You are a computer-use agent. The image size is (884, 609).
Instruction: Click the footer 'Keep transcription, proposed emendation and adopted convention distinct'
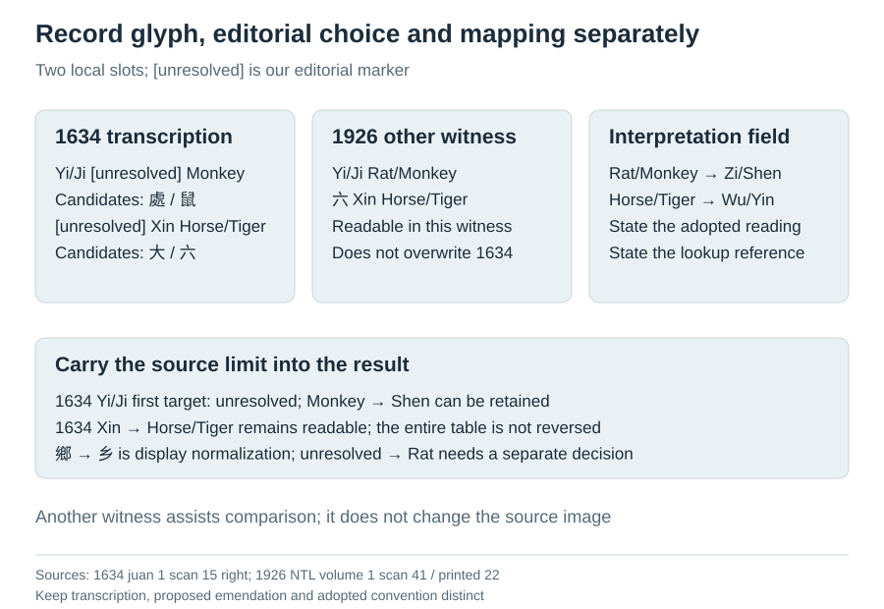pyautogui.click(x=259, y=595)
